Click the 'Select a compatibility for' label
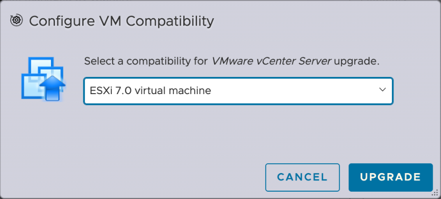This screenshot has height=199, width=441. [146, 61]
